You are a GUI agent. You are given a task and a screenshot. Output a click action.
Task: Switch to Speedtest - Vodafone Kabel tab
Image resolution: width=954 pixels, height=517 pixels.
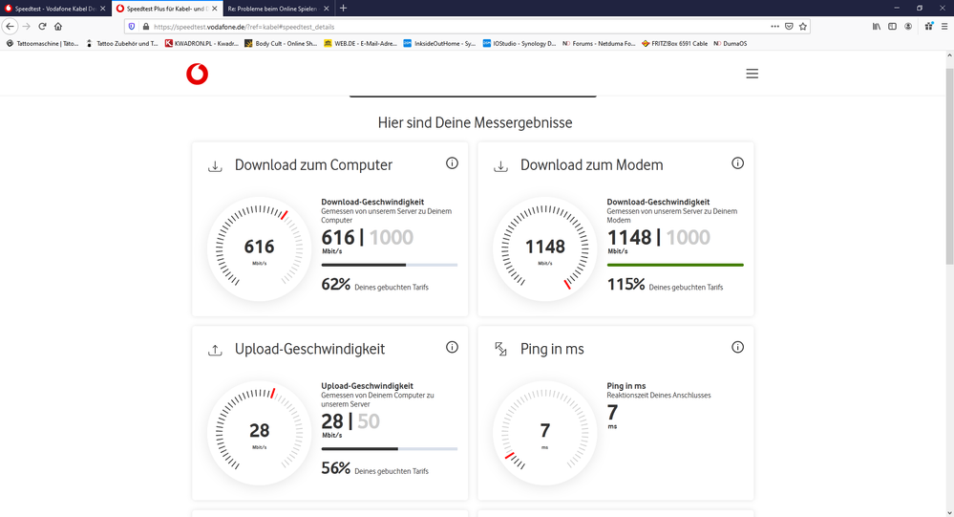(x=53, y=9)
